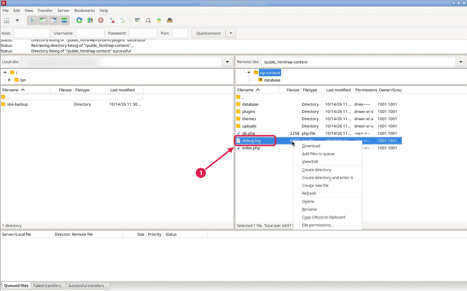This screenshot has width=467, height=291.
Task: Toggle the message log display
Action: (x=32, y=20)
